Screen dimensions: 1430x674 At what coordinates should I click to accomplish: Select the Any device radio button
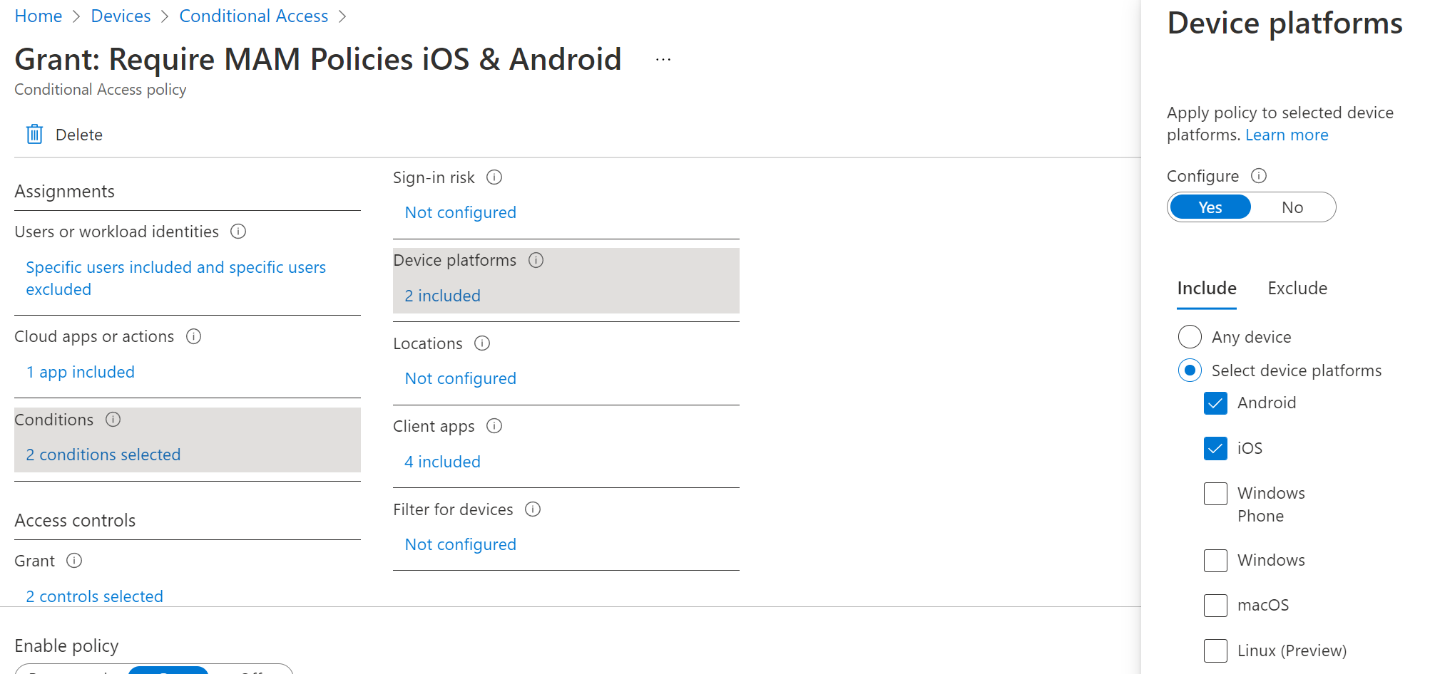pos(1190,336)
